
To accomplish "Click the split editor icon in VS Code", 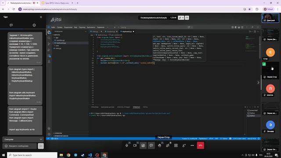I will [255, 32].
